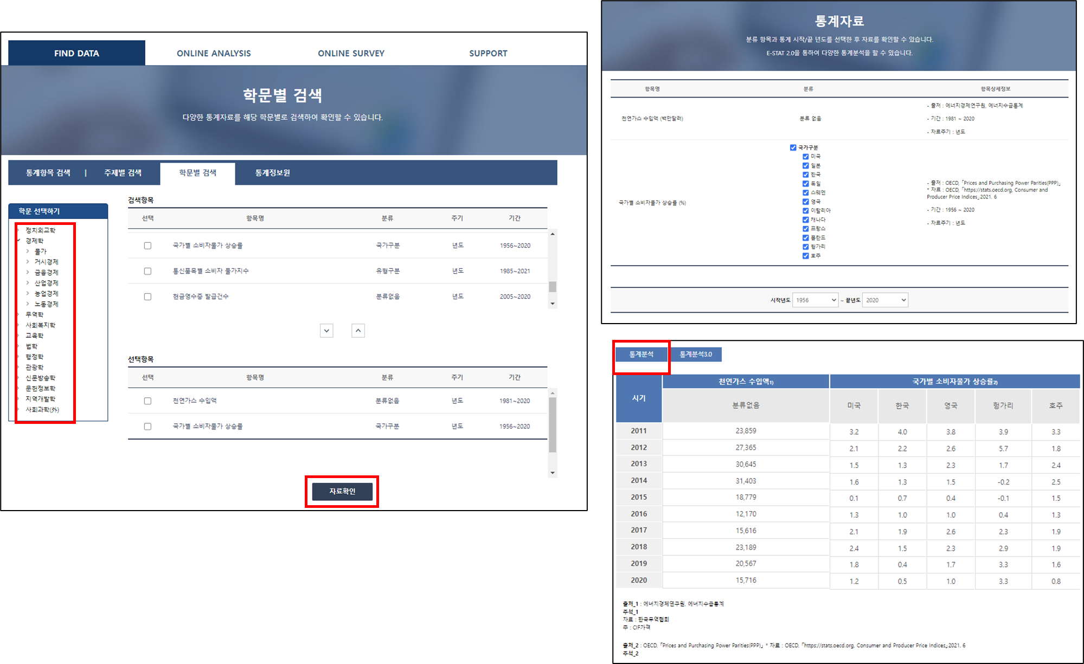
Task: Click the 선택항목 list scroll-down arrow
Action: point(553,473)
